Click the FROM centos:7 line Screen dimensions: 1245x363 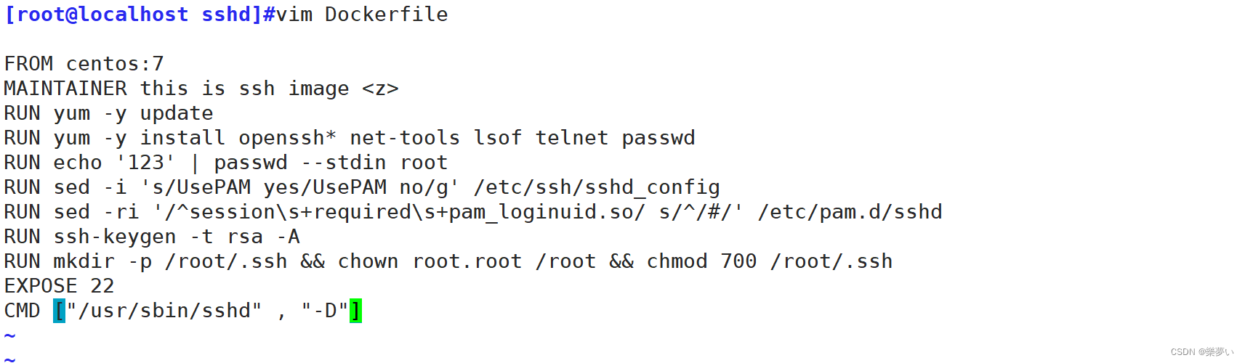(84, 64)
